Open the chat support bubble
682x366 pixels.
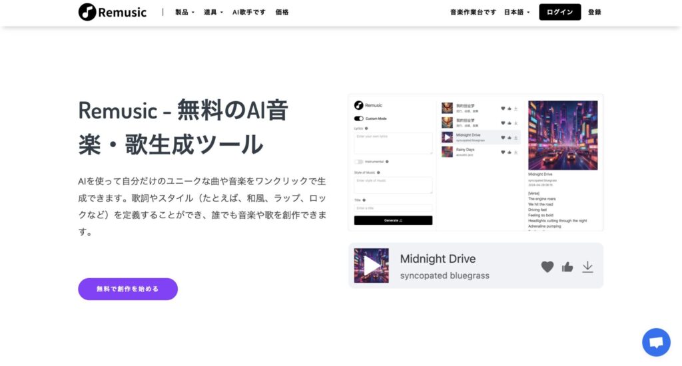656,342
